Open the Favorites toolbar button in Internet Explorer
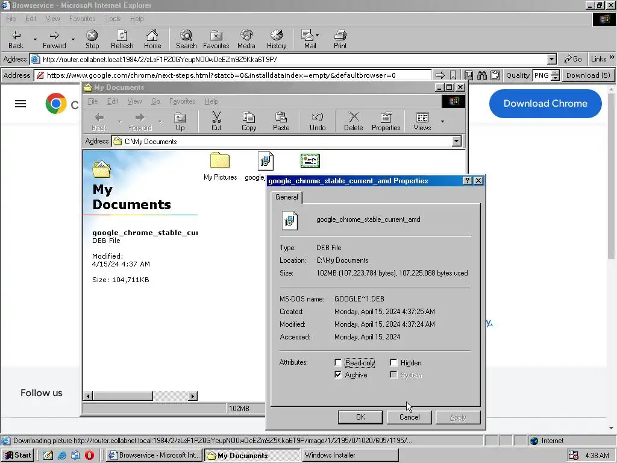617x463 pixels. coord(216,39)
